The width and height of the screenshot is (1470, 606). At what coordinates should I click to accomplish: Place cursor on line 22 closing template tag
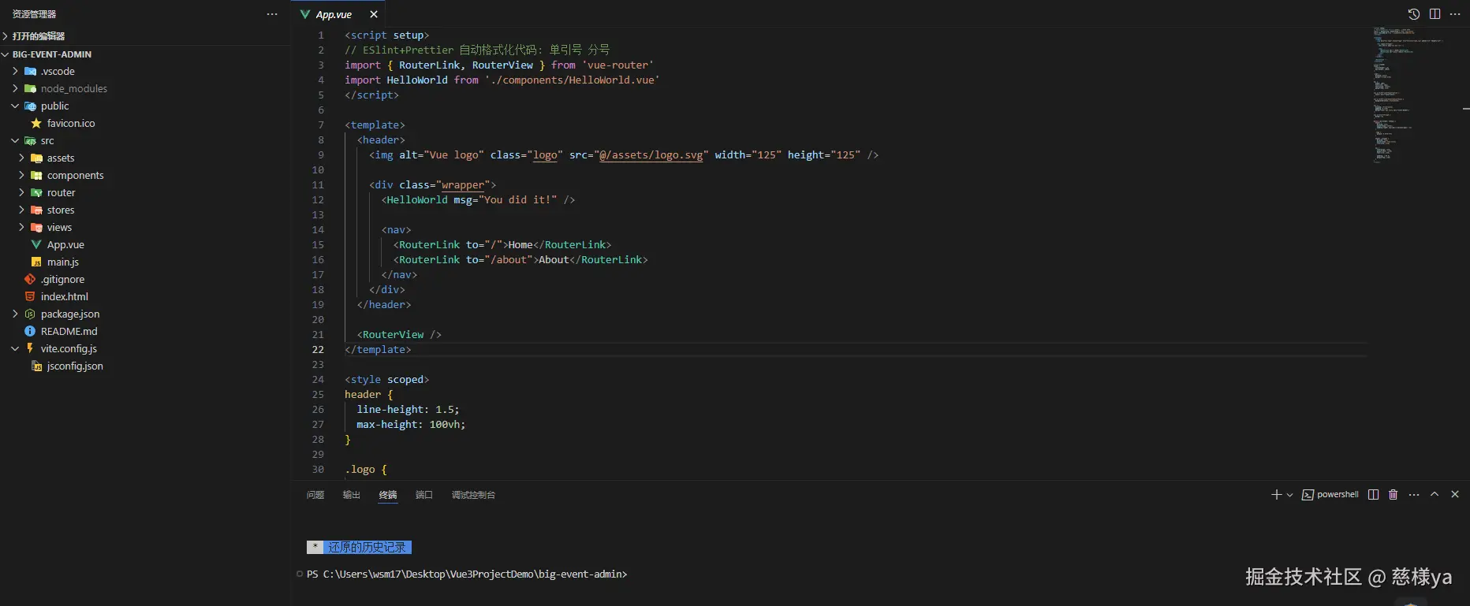(378, 350)
